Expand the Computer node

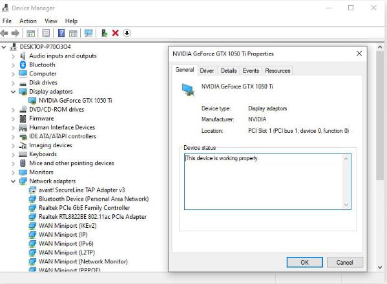(13, 74)
